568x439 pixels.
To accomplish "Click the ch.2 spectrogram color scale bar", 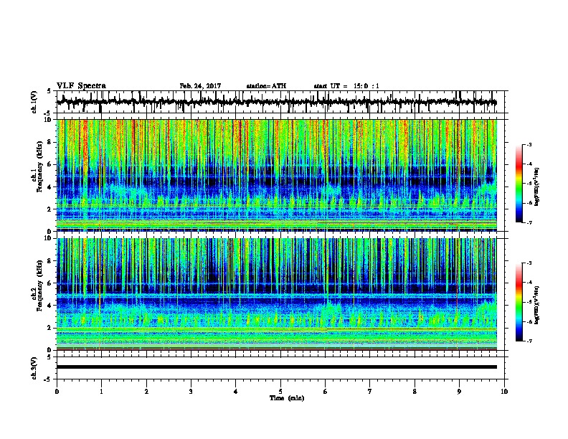I will [519, 302].
